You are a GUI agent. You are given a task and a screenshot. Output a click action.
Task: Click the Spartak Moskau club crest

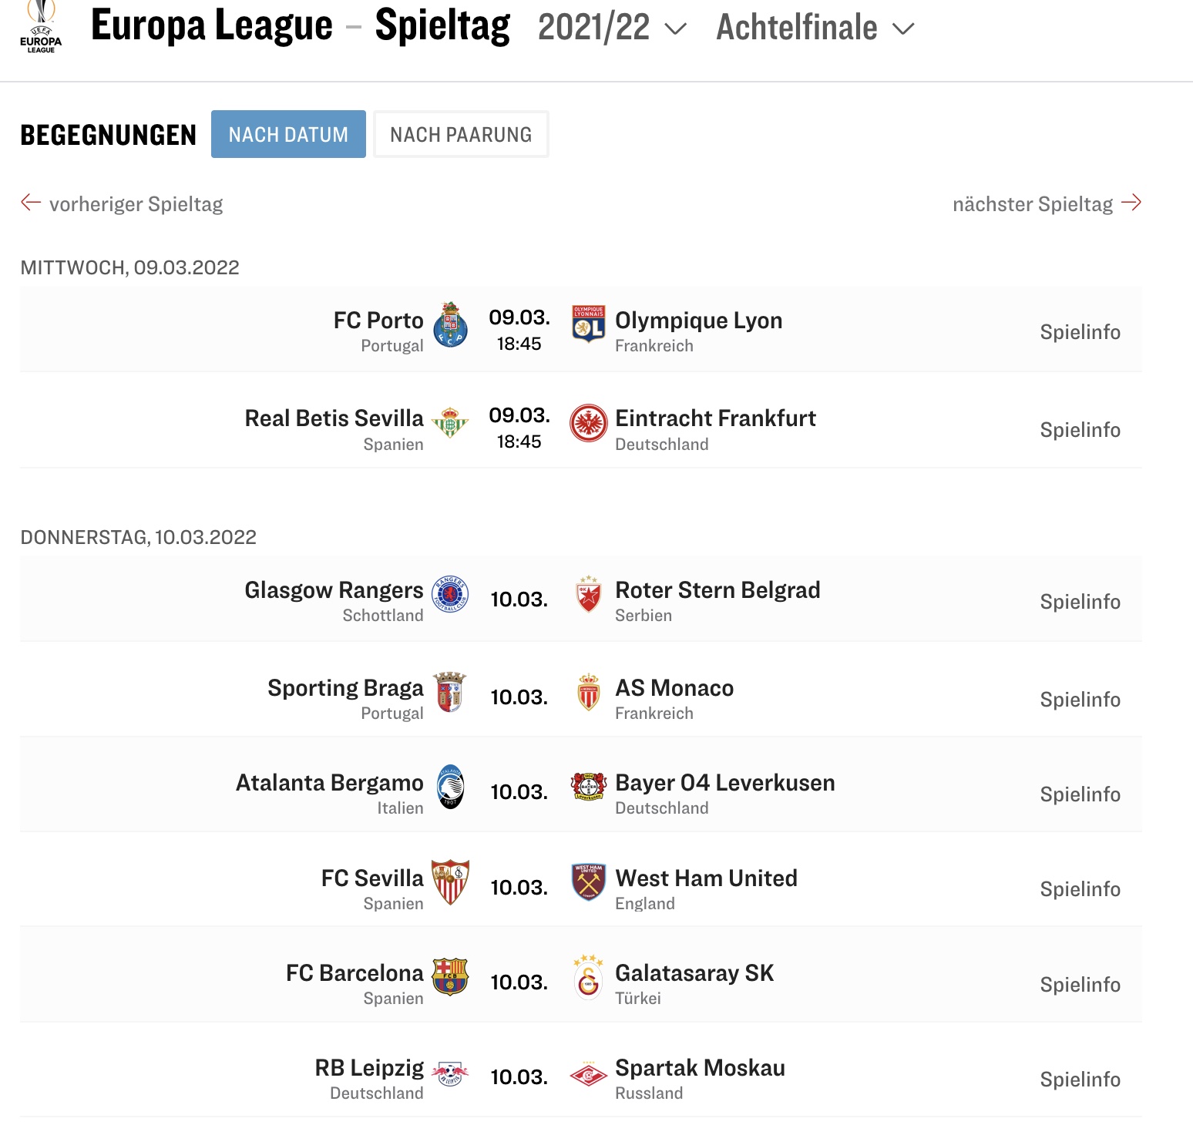coord(588,1073)
